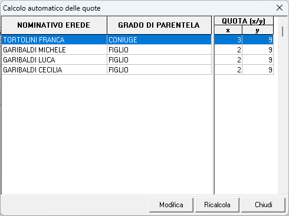Select the GARIBALDI LUCA name cell
This screenshot has width=289, height=216.
point(54,60)
